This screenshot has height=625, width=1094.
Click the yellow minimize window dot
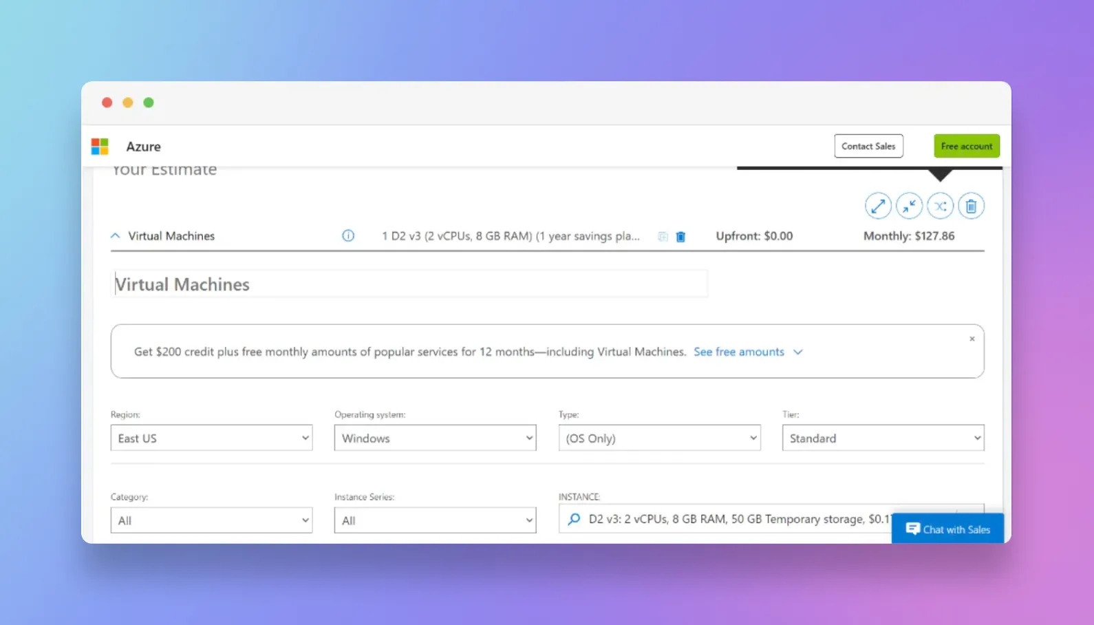click(127, 103)
